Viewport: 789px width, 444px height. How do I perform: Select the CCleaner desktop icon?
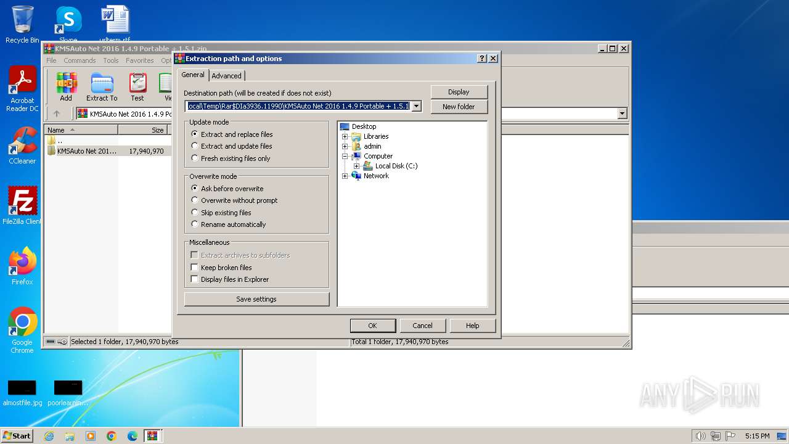[22, 146]
